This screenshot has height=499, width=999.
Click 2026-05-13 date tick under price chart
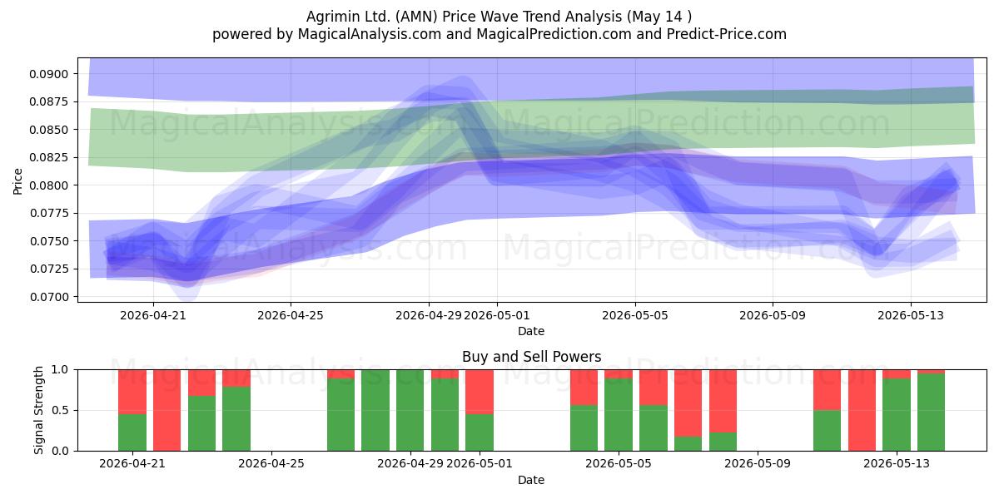pos(910,315)
